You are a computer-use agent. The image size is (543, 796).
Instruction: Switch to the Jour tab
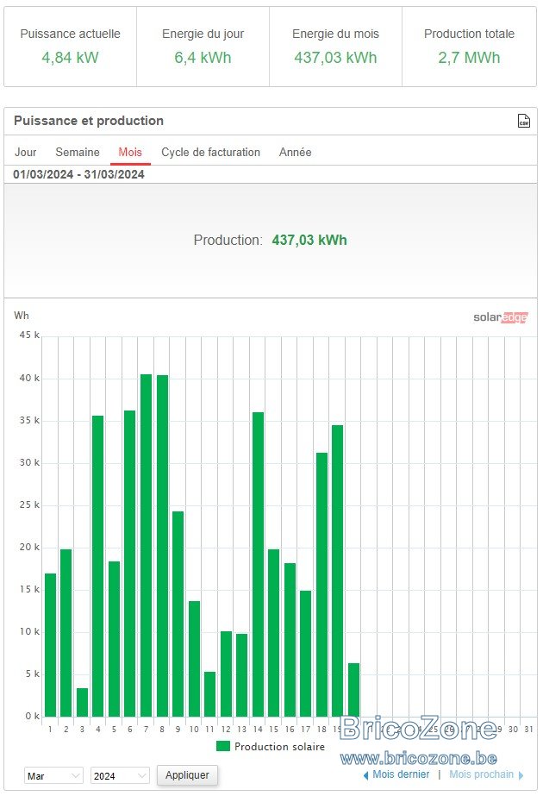25,153
